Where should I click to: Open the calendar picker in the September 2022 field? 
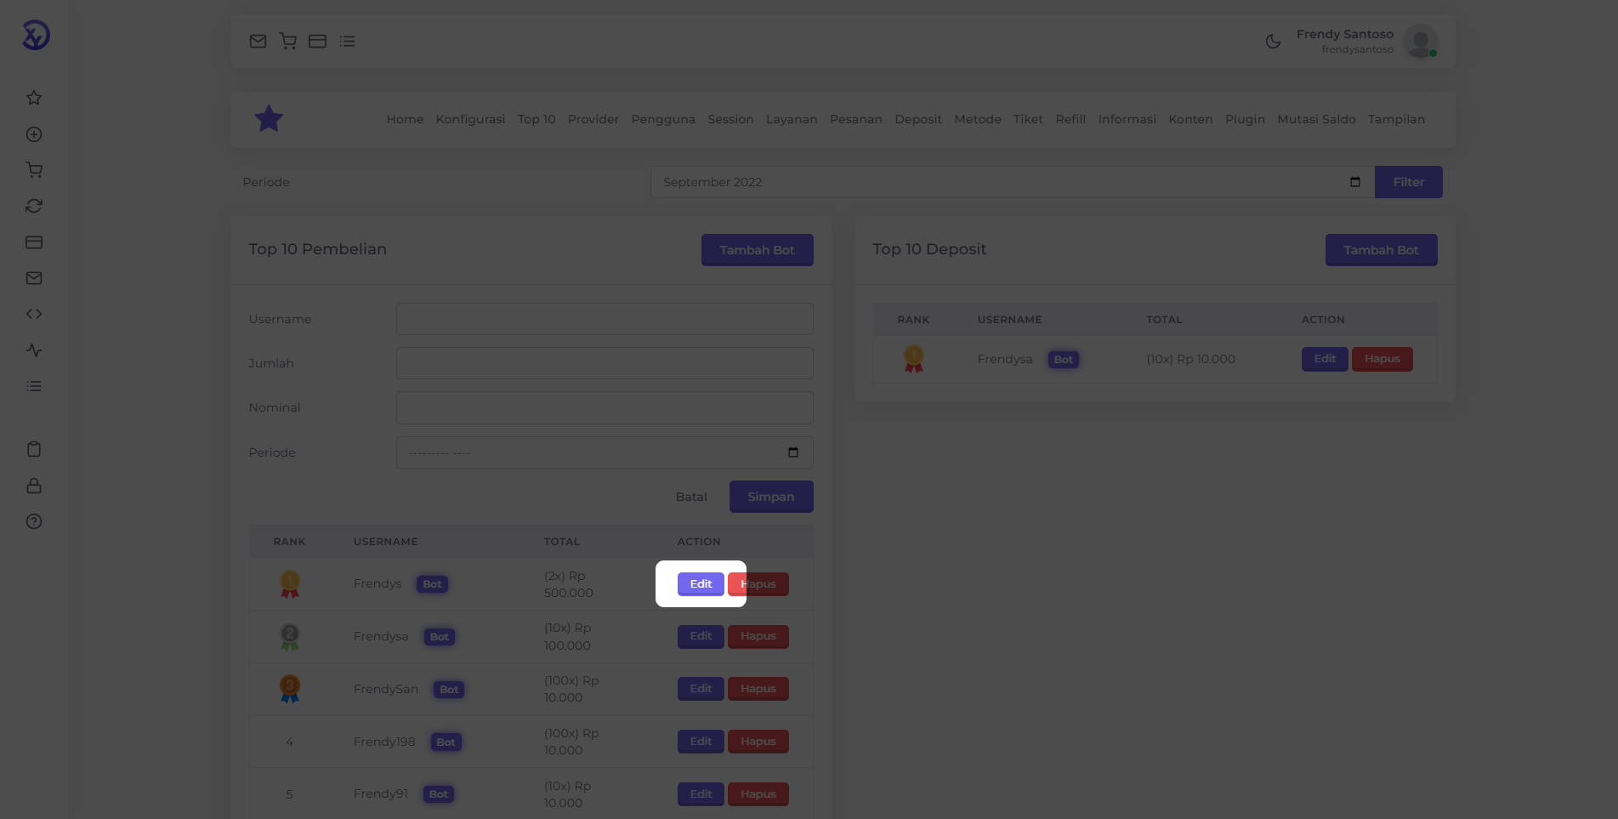pyautogui.click(x=1355, y=182)
